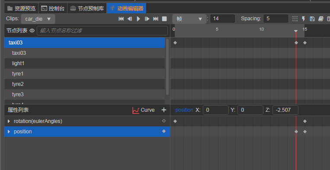This screenshot has width=330, height=170.
Task: Add a property with plus button
Action: (x=164, y=110)
